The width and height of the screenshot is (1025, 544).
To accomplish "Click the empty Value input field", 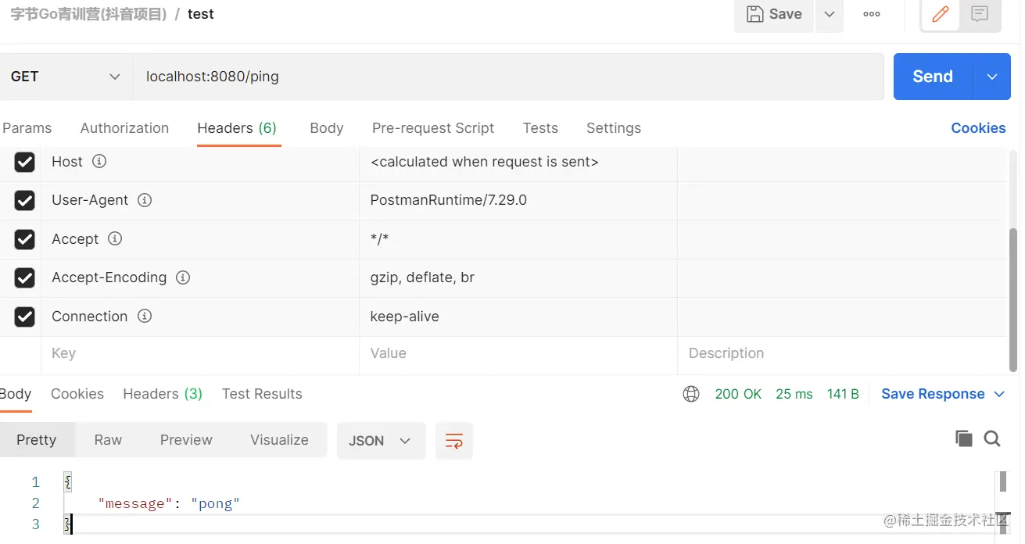I will [x=518, y=353].
